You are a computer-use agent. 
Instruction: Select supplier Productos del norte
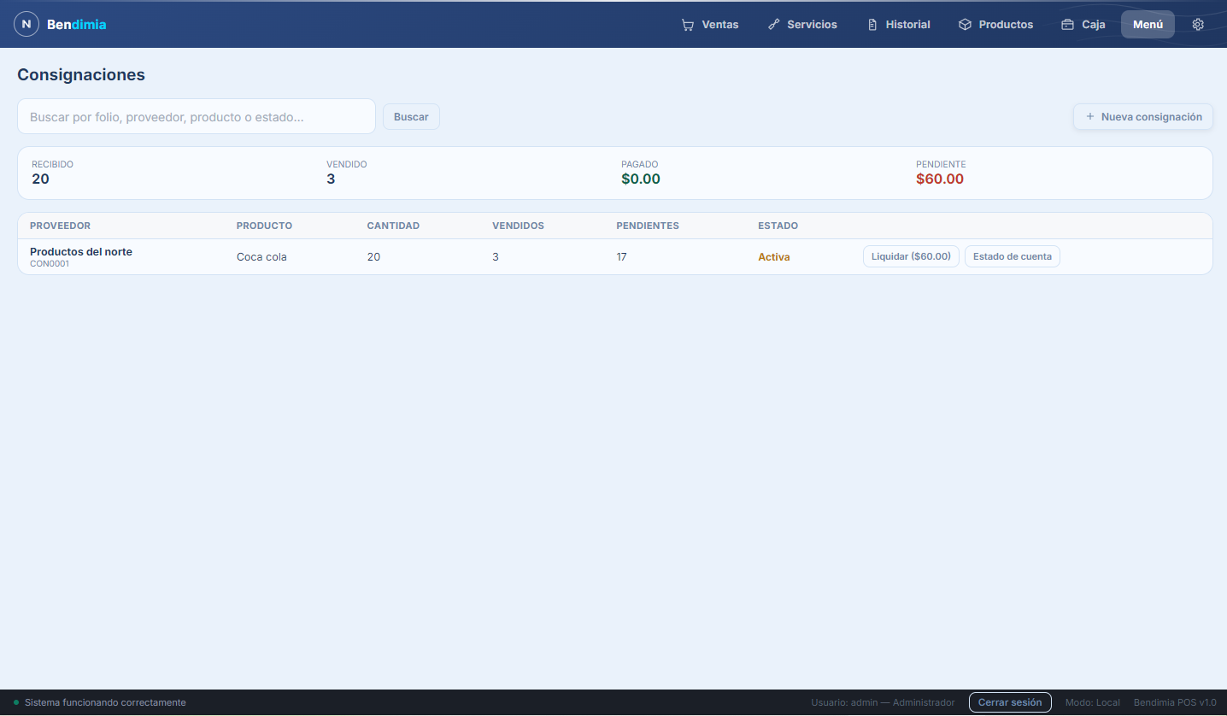coord(81,252)
